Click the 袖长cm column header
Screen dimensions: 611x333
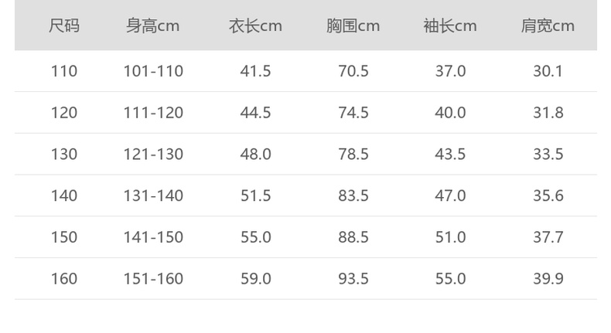coord(450,26)
